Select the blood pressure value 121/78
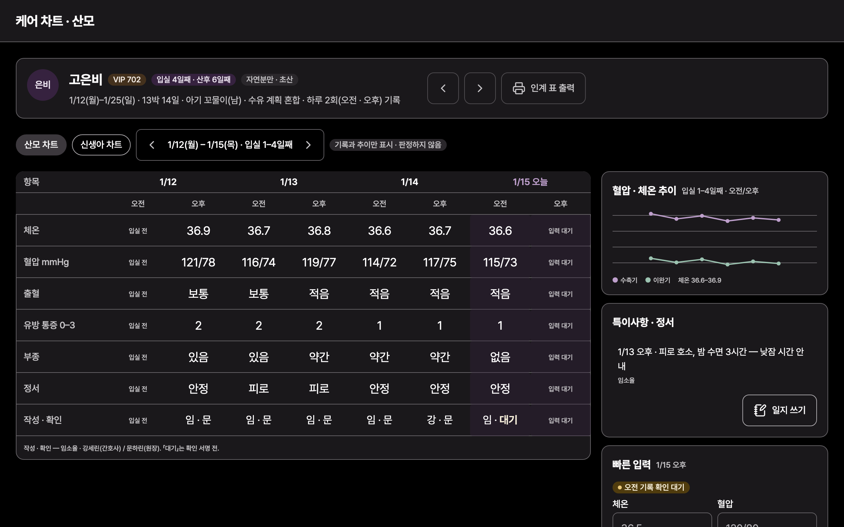Screen dimensions: 844x527 tap(198, 262)
